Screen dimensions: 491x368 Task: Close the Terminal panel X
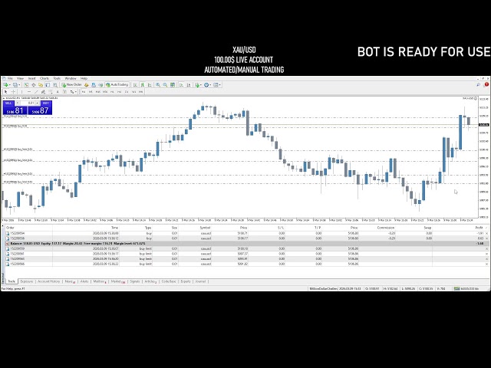pos(3,225)
